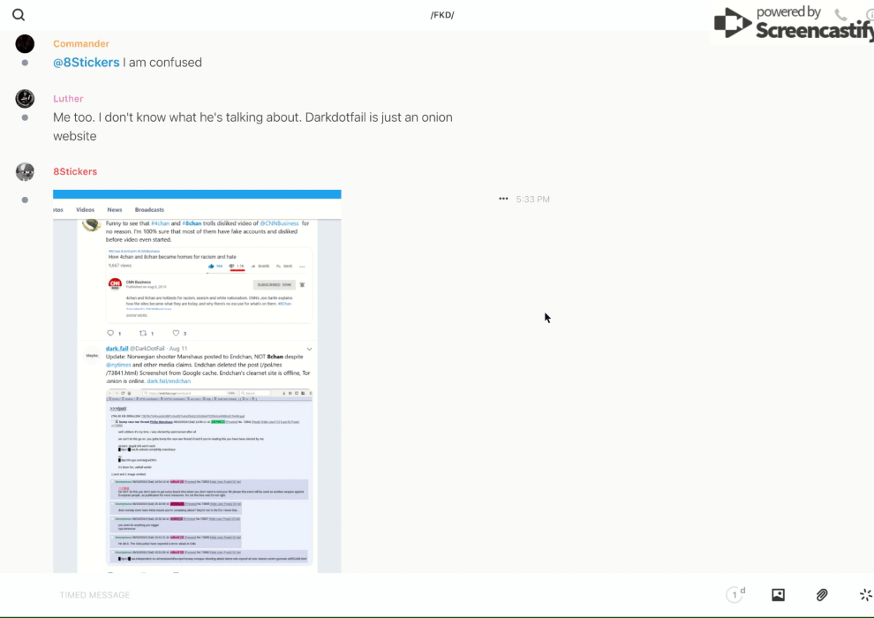The width and height of the screenshot is (874, 618).
Task: Click 8Stickers' profile avatar
Action: pos(25,172)
